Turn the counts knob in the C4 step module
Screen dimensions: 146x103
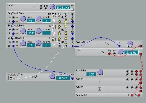click(x=39, y=43)
